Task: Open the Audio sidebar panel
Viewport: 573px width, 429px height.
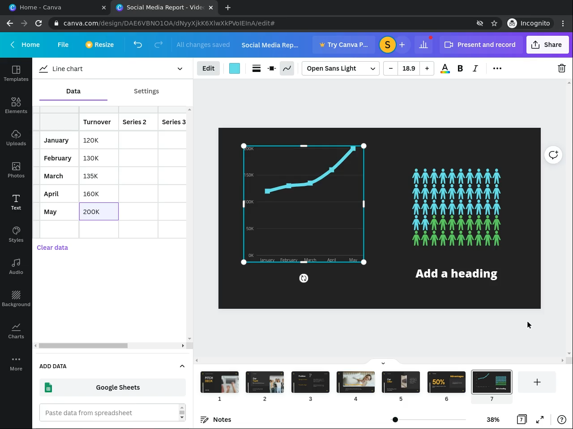Action: pyautogui.click(x=16, y=266)
